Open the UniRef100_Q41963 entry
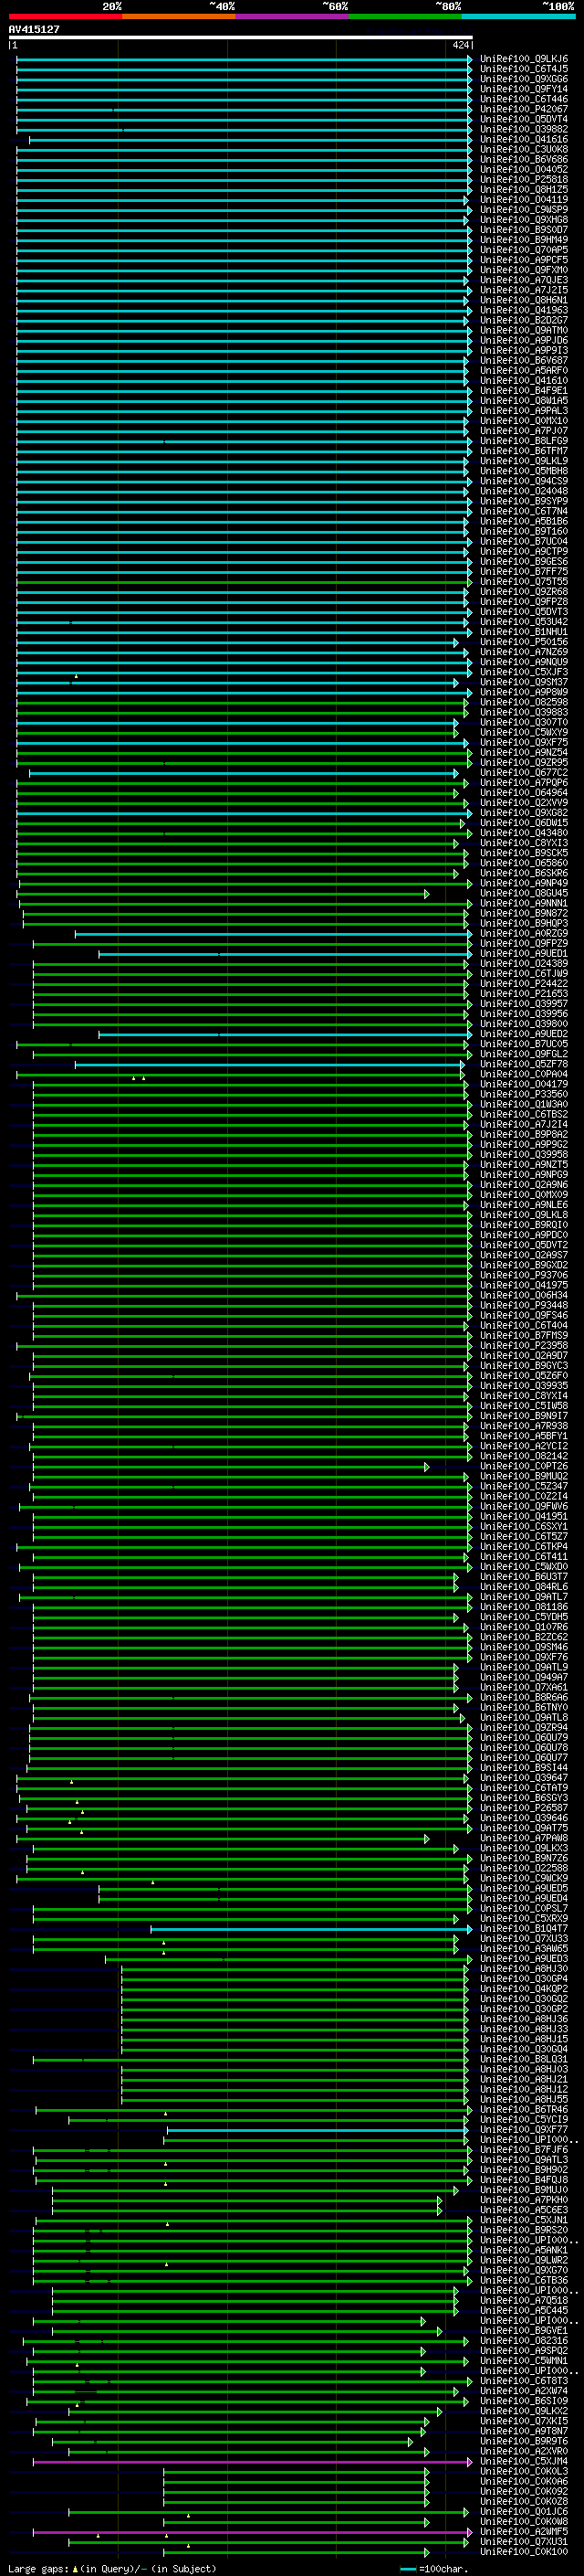Viewport: 584px width, 2576px height. [524, 310]
